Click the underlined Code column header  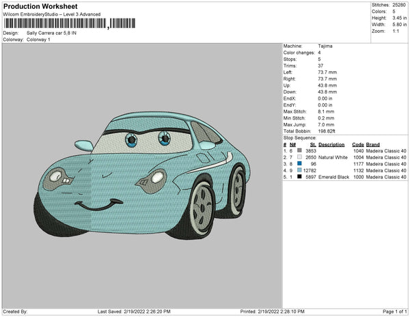357,145
